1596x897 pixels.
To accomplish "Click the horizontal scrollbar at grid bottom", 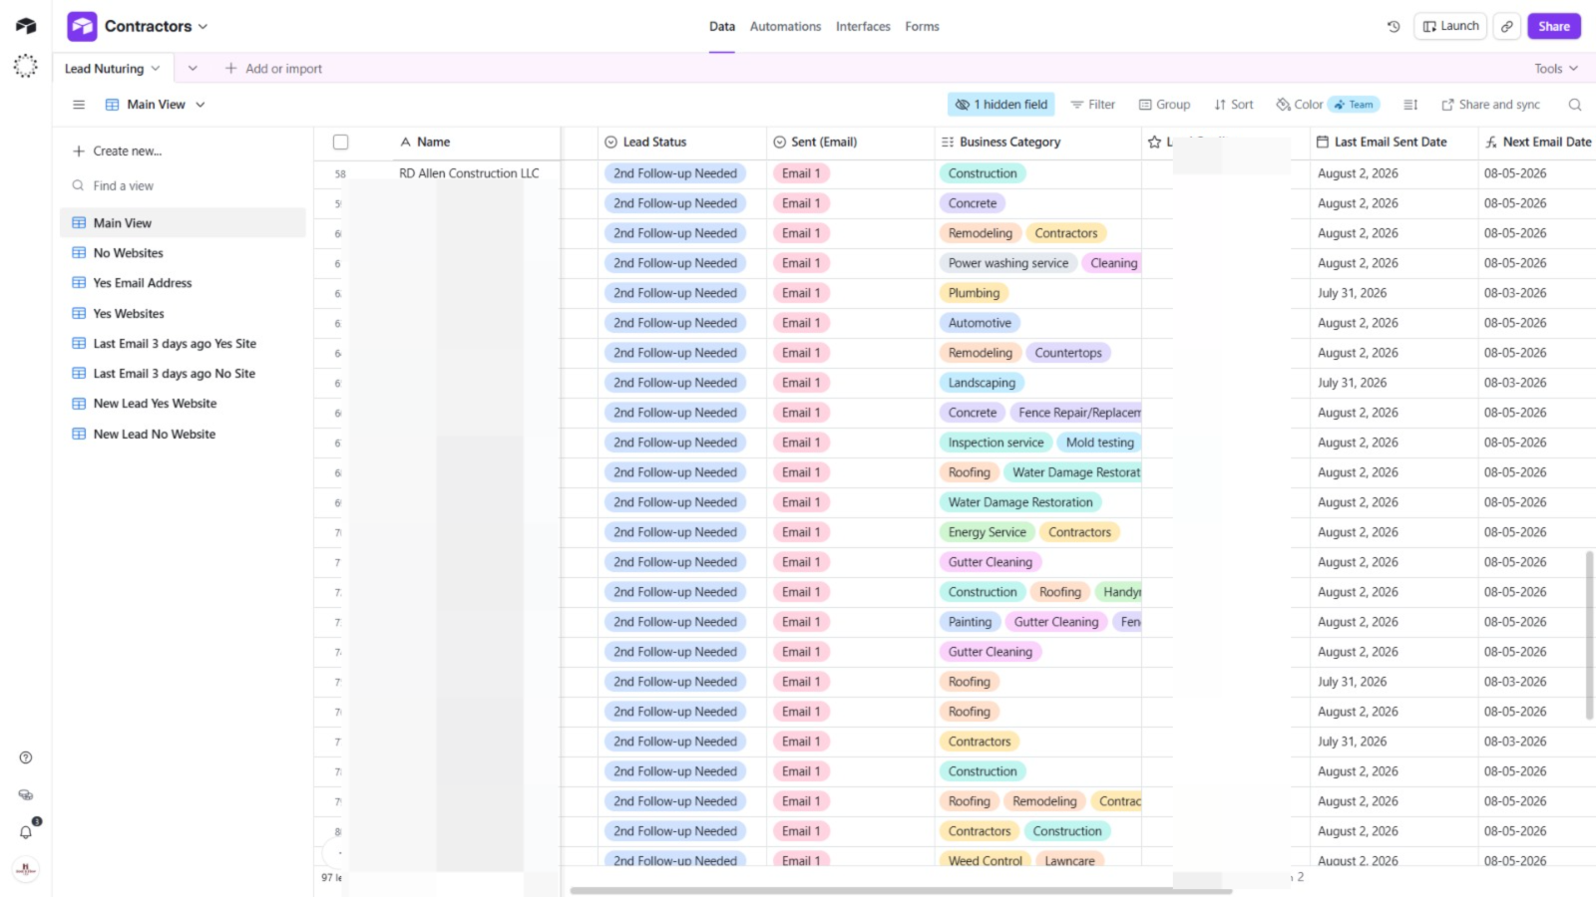I will tap(901, 891).
